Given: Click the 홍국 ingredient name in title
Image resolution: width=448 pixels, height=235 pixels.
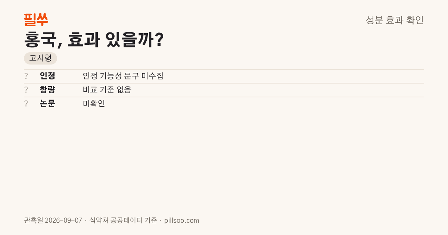Looking at the screenshot, I should [x=40, y=40].
